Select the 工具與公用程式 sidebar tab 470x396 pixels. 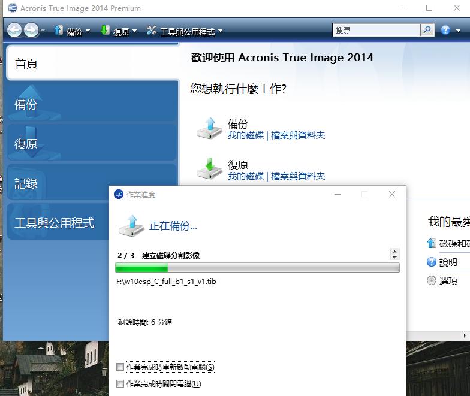pyautogui.click(x=59, y=222)
